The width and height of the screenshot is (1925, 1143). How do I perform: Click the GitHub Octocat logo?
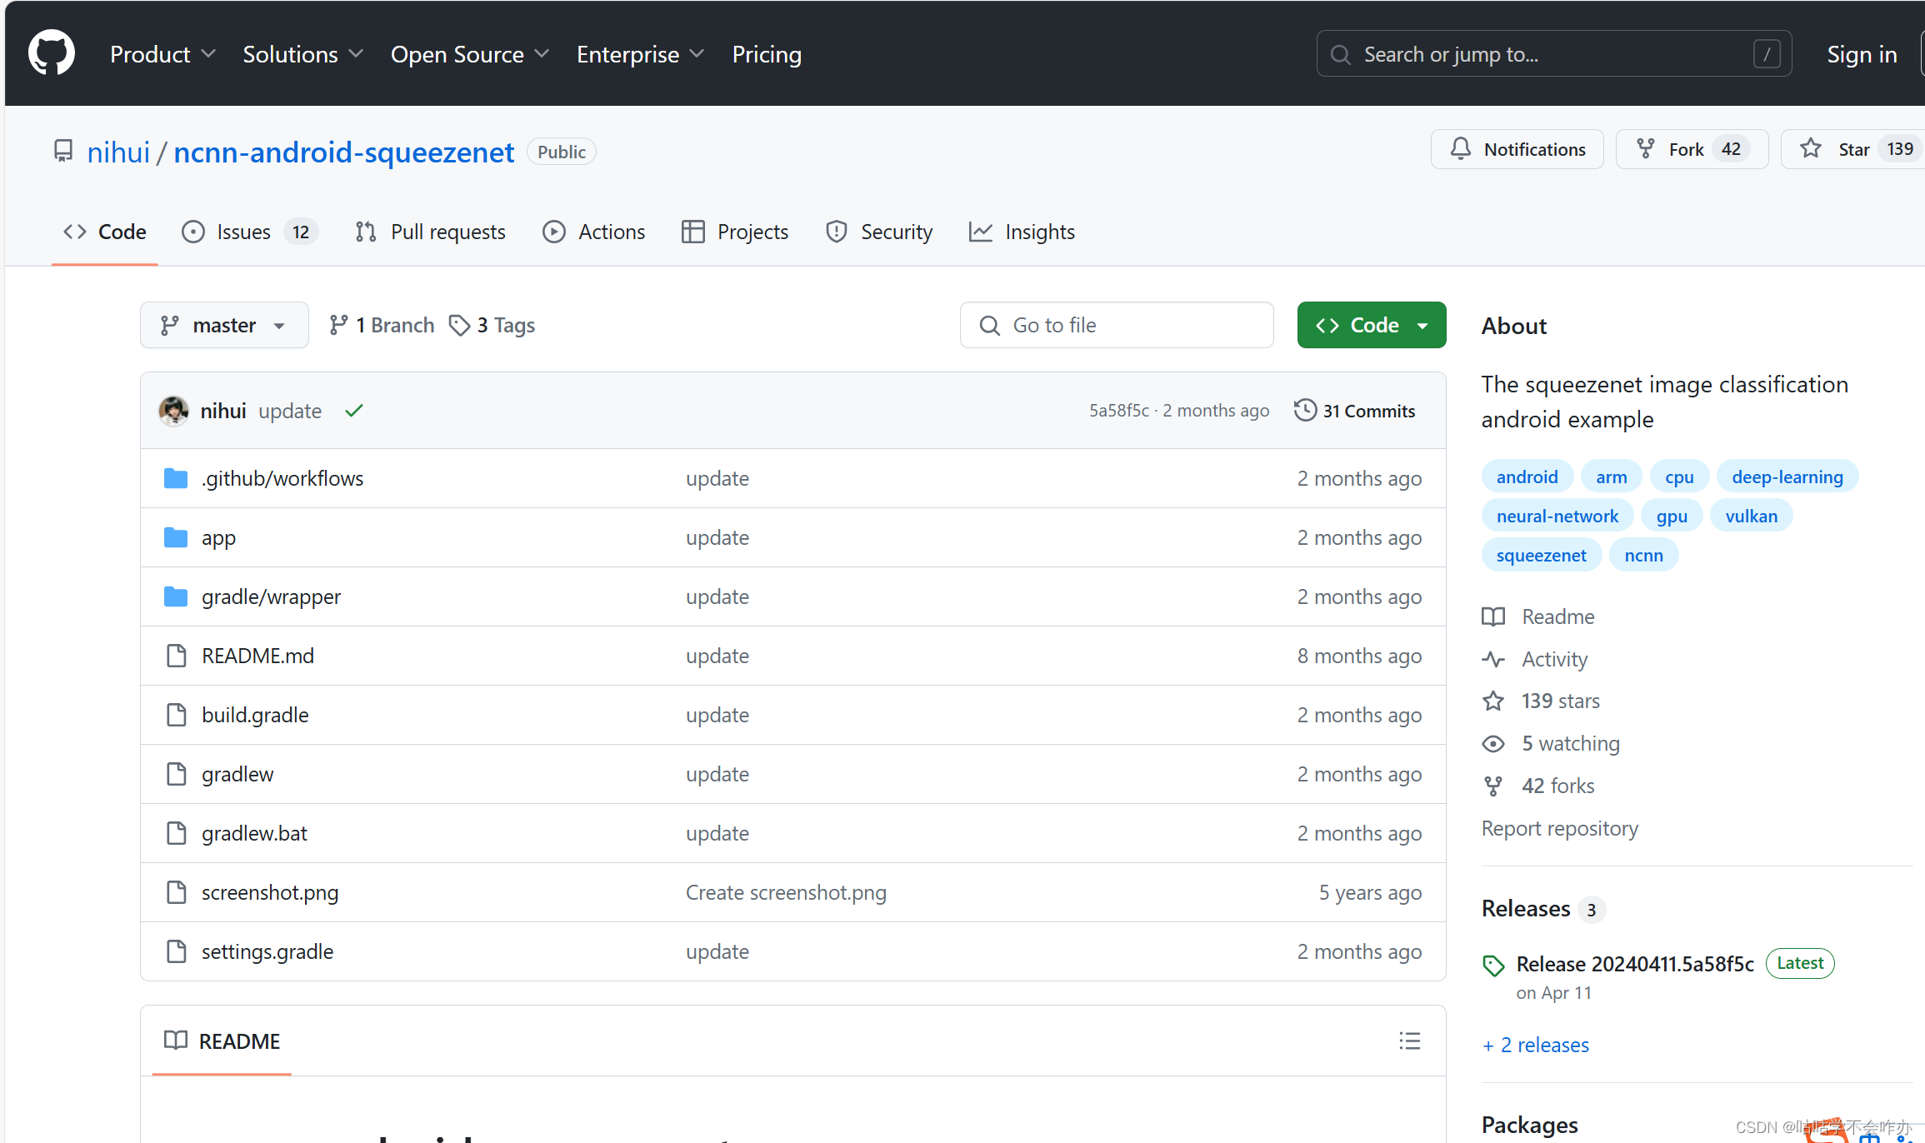click(52, 53)
